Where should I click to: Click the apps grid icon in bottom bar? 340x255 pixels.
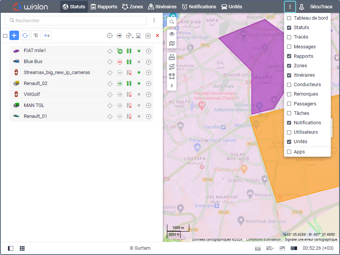22,248
